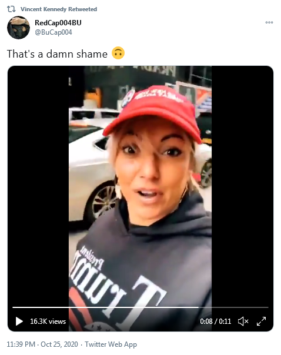Viewport: 281px width, 355px height.
Task: Click the 0:08 / 0:11 time indicator
Action: click(215, 321)
